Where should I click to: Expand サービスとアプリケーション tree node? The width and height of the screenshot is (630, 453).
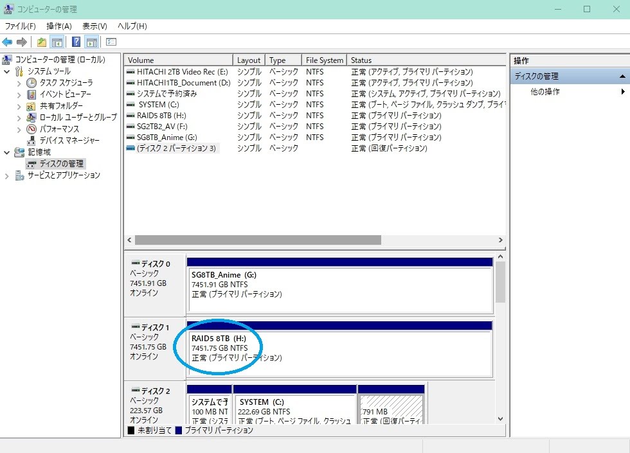(7, 175)
